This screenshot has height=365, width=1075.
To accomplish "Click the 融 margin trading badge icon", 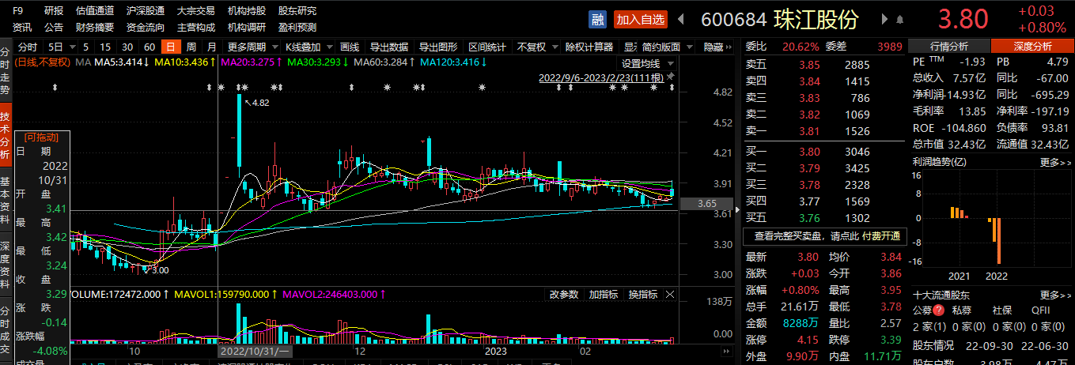I will pos(598,19).
